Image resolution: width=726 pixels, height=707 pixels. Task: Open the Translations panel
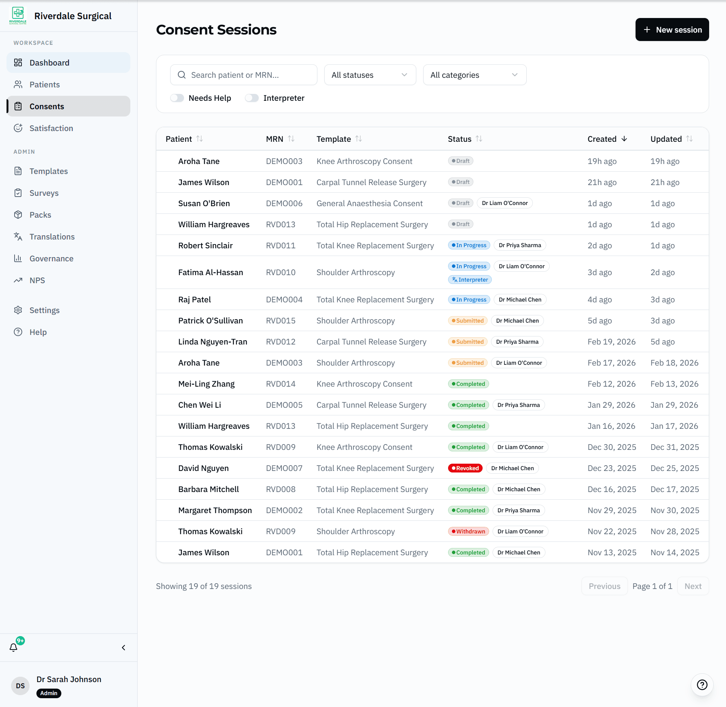[x=18, y=236]
